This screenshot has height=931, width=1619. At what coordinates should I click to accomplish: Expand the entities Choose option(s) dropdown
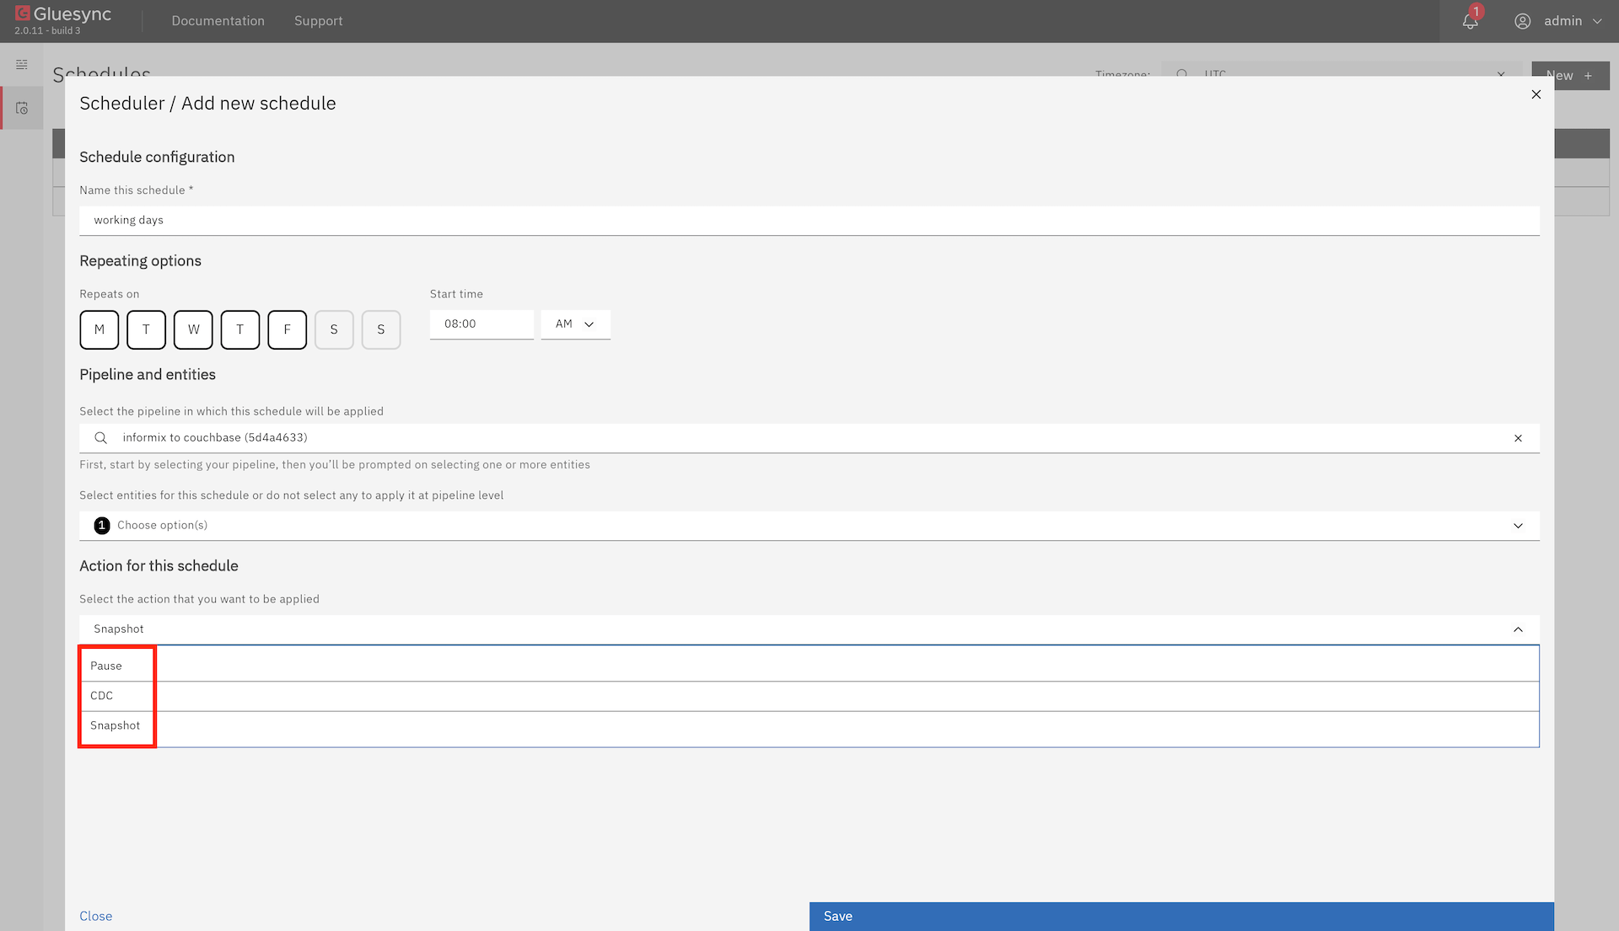click(x=809, y=526)
